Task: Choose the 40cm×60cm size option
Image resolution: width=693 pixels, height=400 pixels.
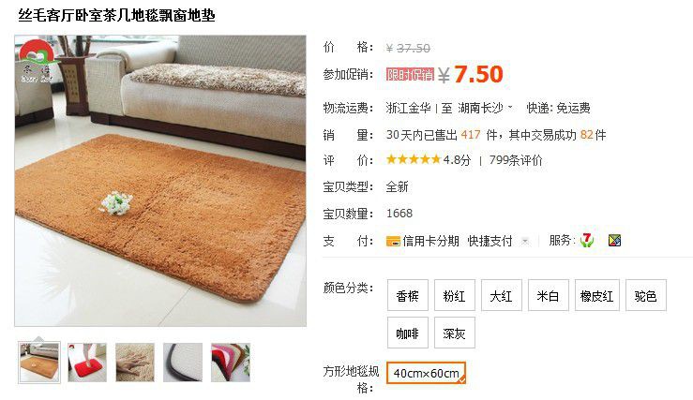Action: tap(426, 373)
